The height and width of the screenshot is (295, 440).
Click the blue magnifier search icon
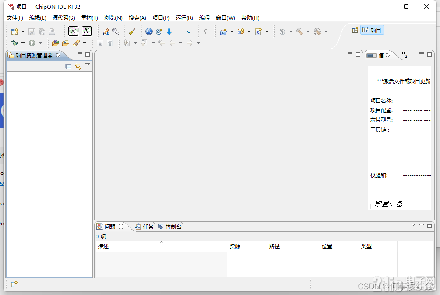(149, 32)
